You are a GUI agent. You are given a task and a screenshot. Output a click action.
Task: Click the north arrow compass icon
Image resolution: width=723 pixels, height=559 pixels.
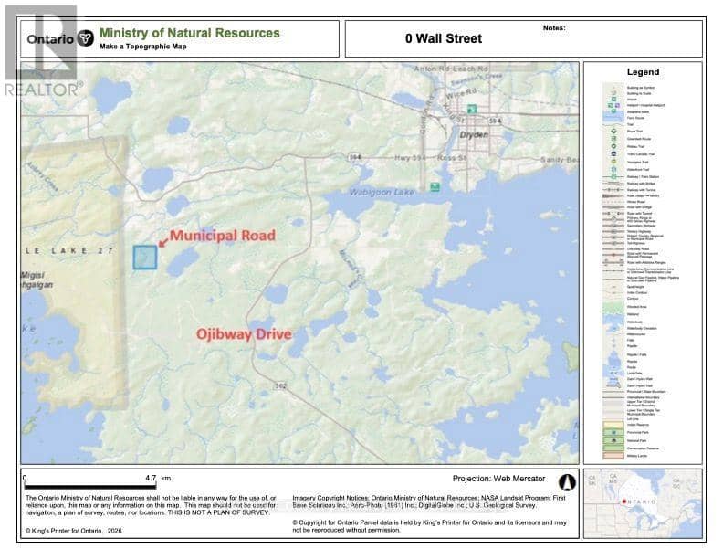pos(567,482)
